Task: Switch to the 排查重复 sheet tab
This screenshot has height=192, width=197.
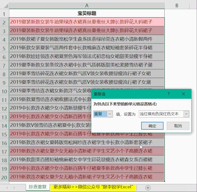Action: pyautogui.click(x=38, y=187)
